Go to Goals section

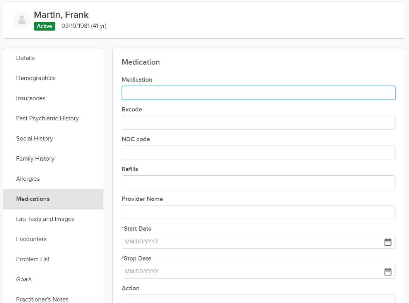tap(24, 279)
